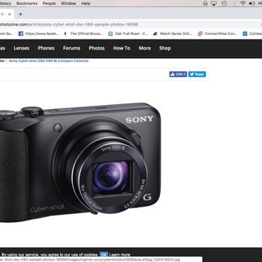Open a new tab with the plus button
262x262 pixels.
tap(20, 14)
